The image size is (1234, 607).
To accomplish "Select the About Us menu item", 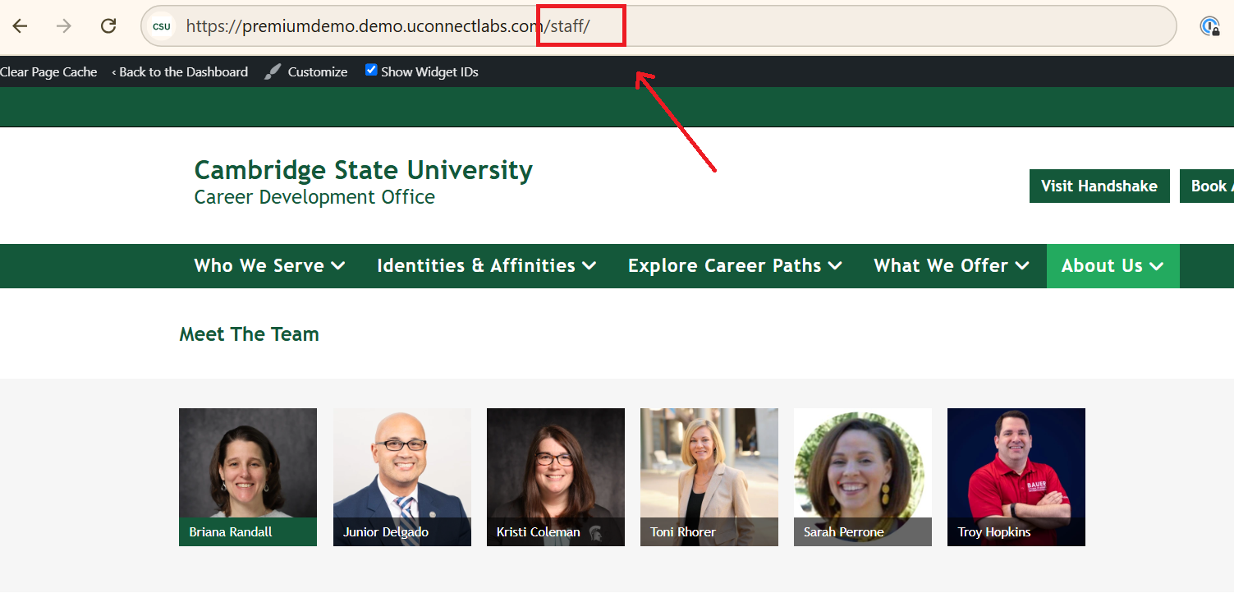I will [1112, 266].
